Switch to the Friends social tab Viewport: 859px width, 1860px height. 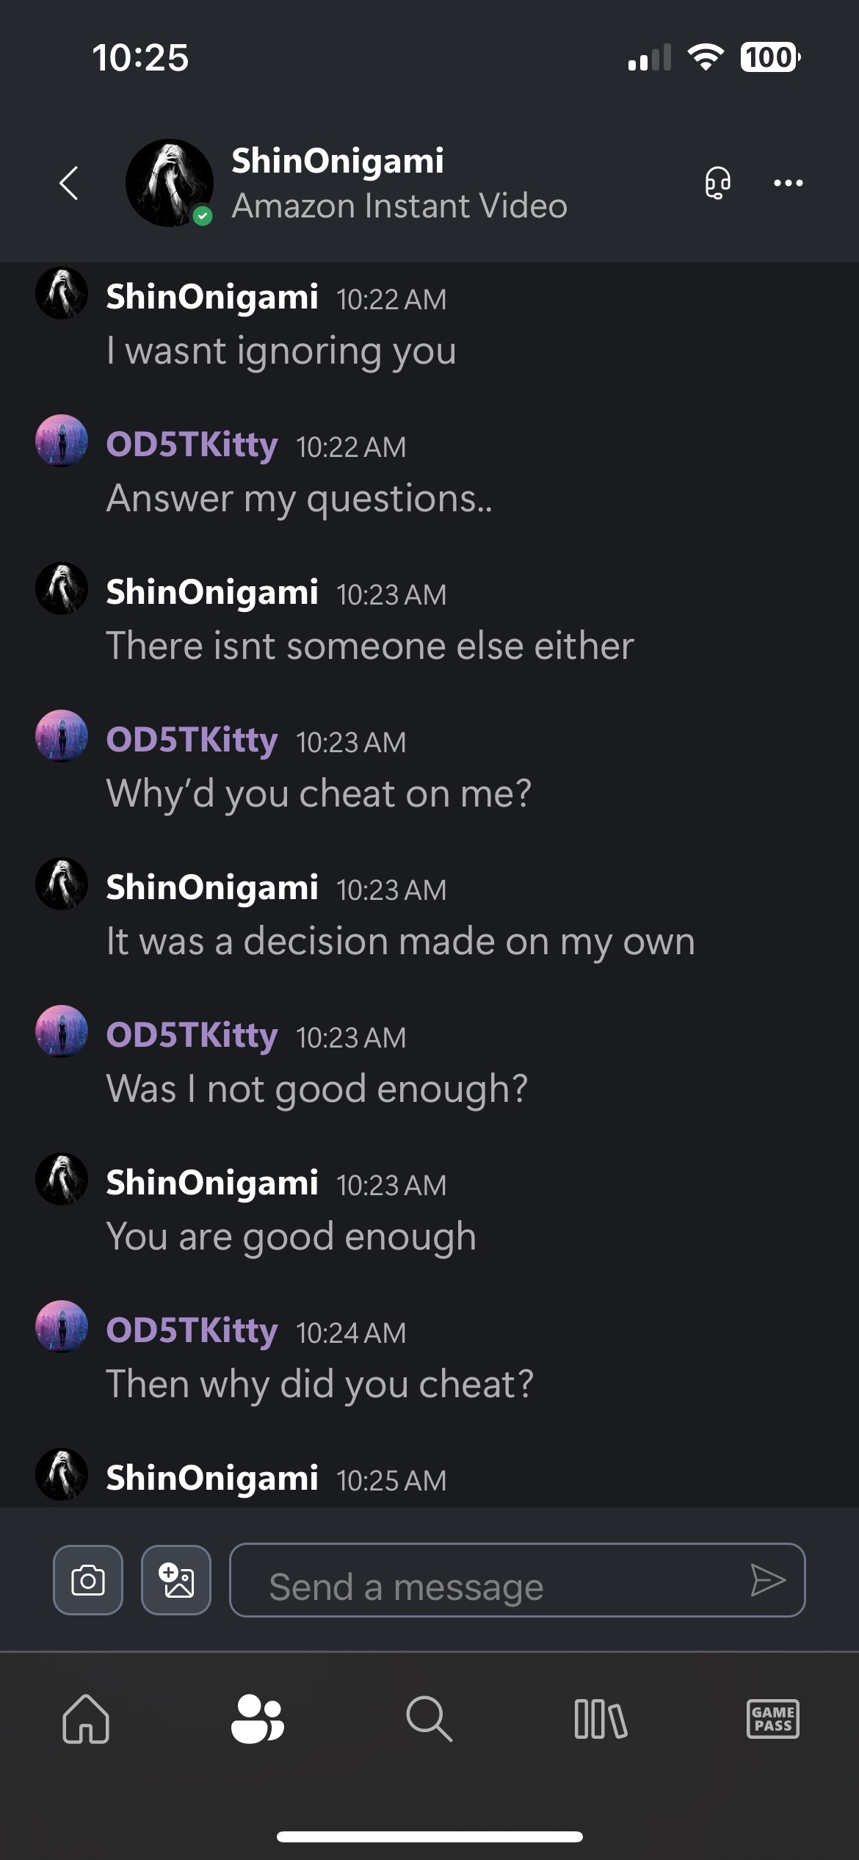coord(257,1719)
